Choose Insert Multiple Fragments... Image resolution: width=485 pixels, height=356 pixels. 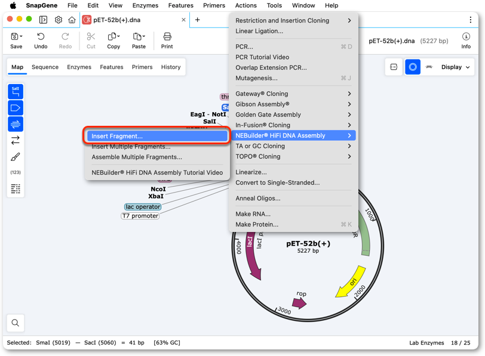coord(157,147)
